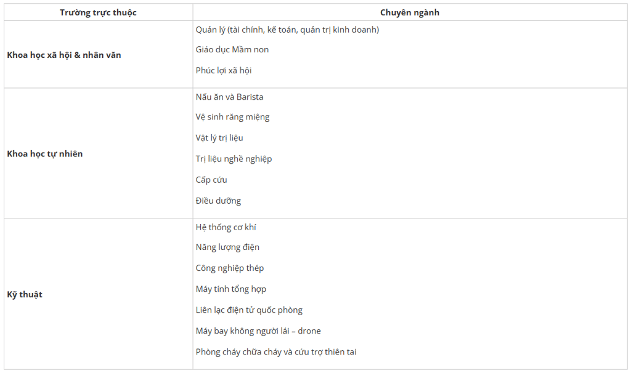Click the 'Máy tính tổng hợp' entry

(x=231, y=289)
